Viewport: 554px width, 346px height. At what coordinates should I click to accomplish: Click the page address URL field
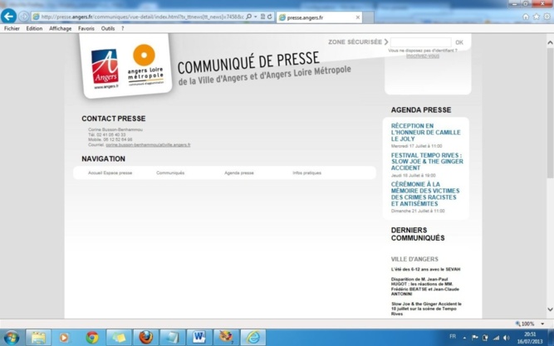(x=142, y=17)
